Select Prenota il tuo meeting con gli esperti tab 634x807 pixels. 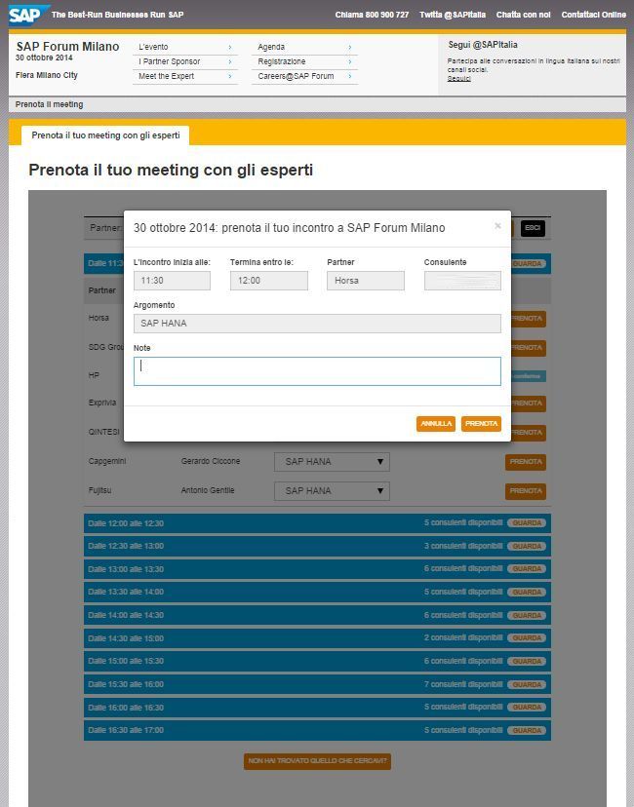[105, 135]
